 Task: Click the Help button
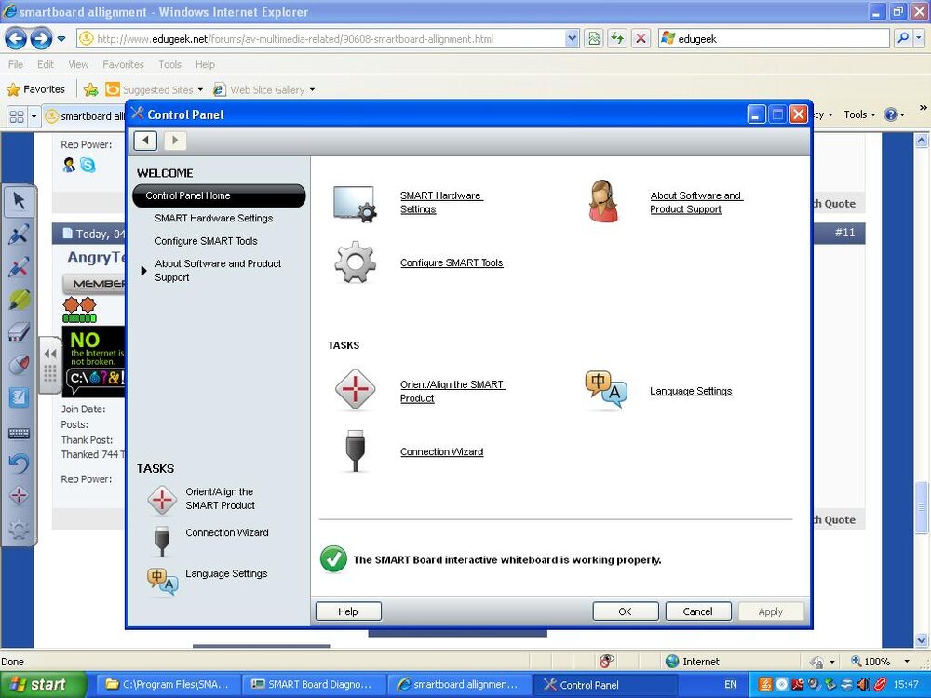[348, 611]
